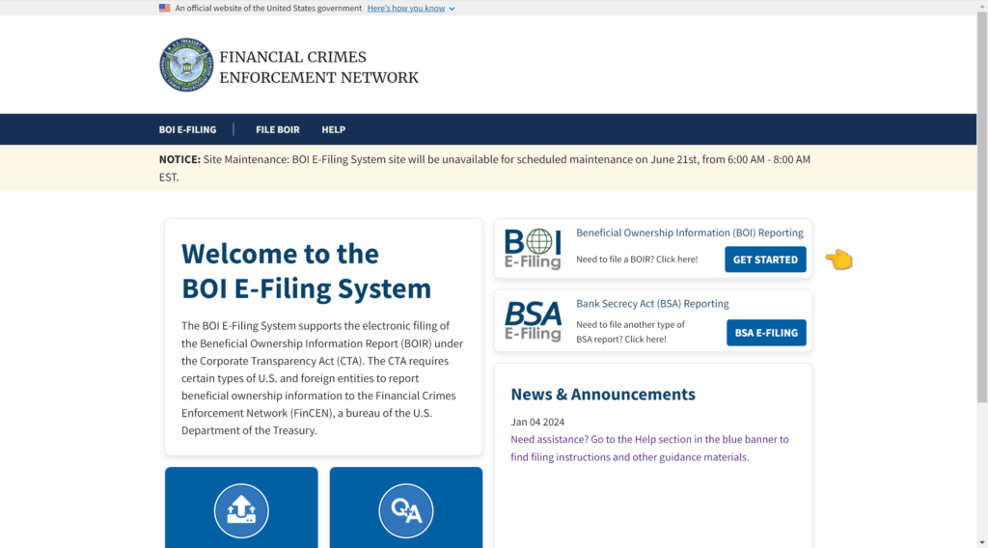Image resolution: width=988 pixels, height=548 pixels.
Task: Click the News & Announcements heading
Action: [603, 395]
